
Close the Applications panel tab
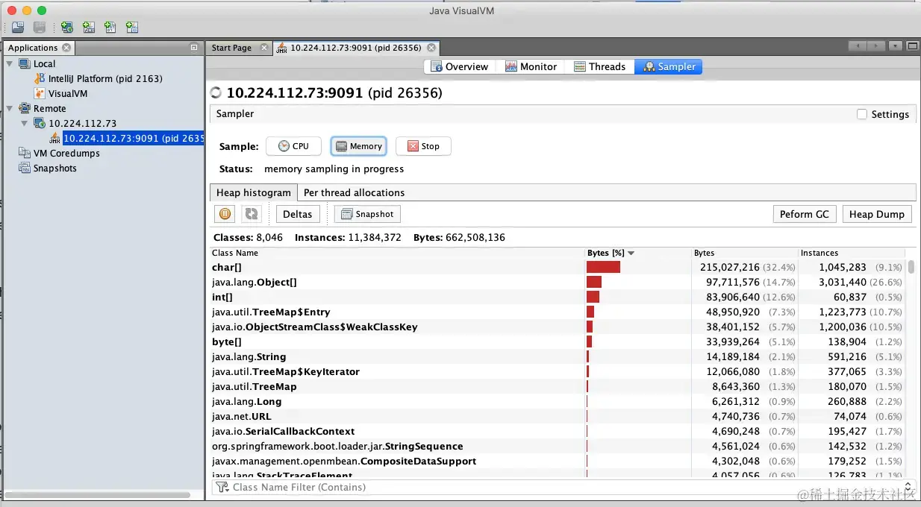click(x=66, y=48)
